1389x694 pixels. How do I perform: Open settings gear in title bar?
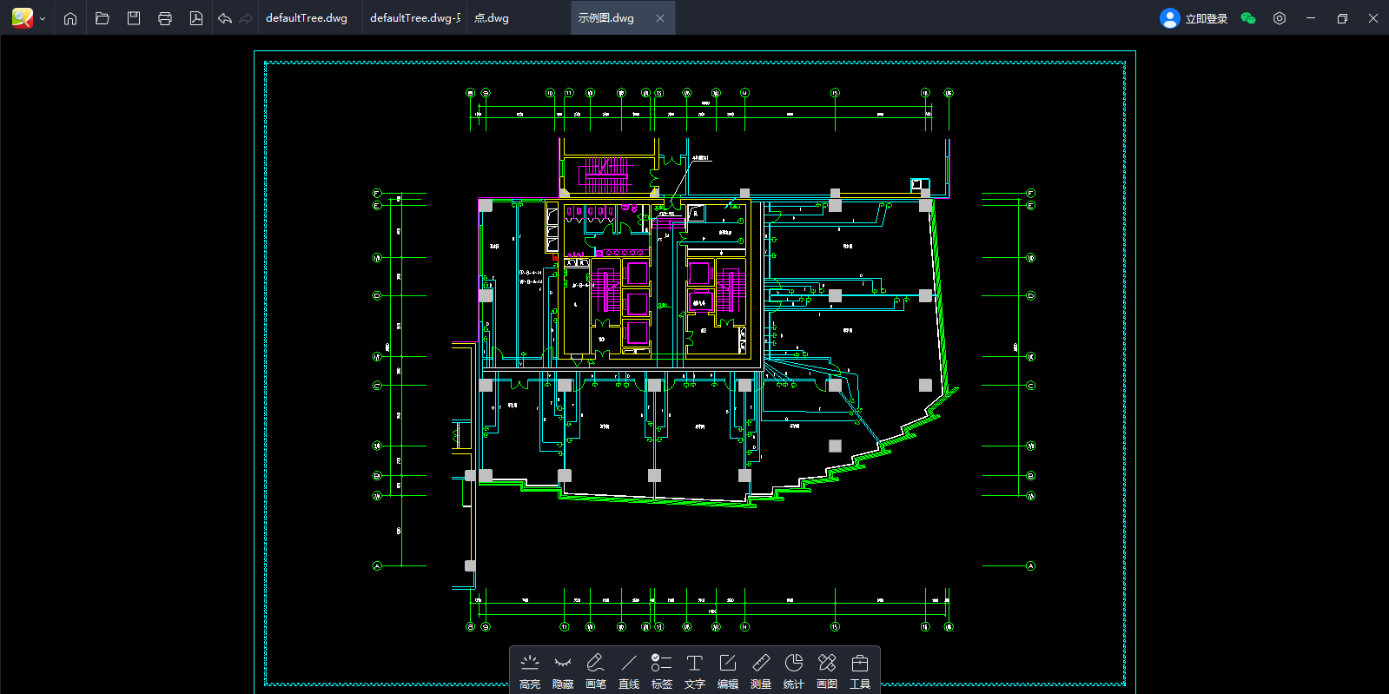coord(1280,18)
